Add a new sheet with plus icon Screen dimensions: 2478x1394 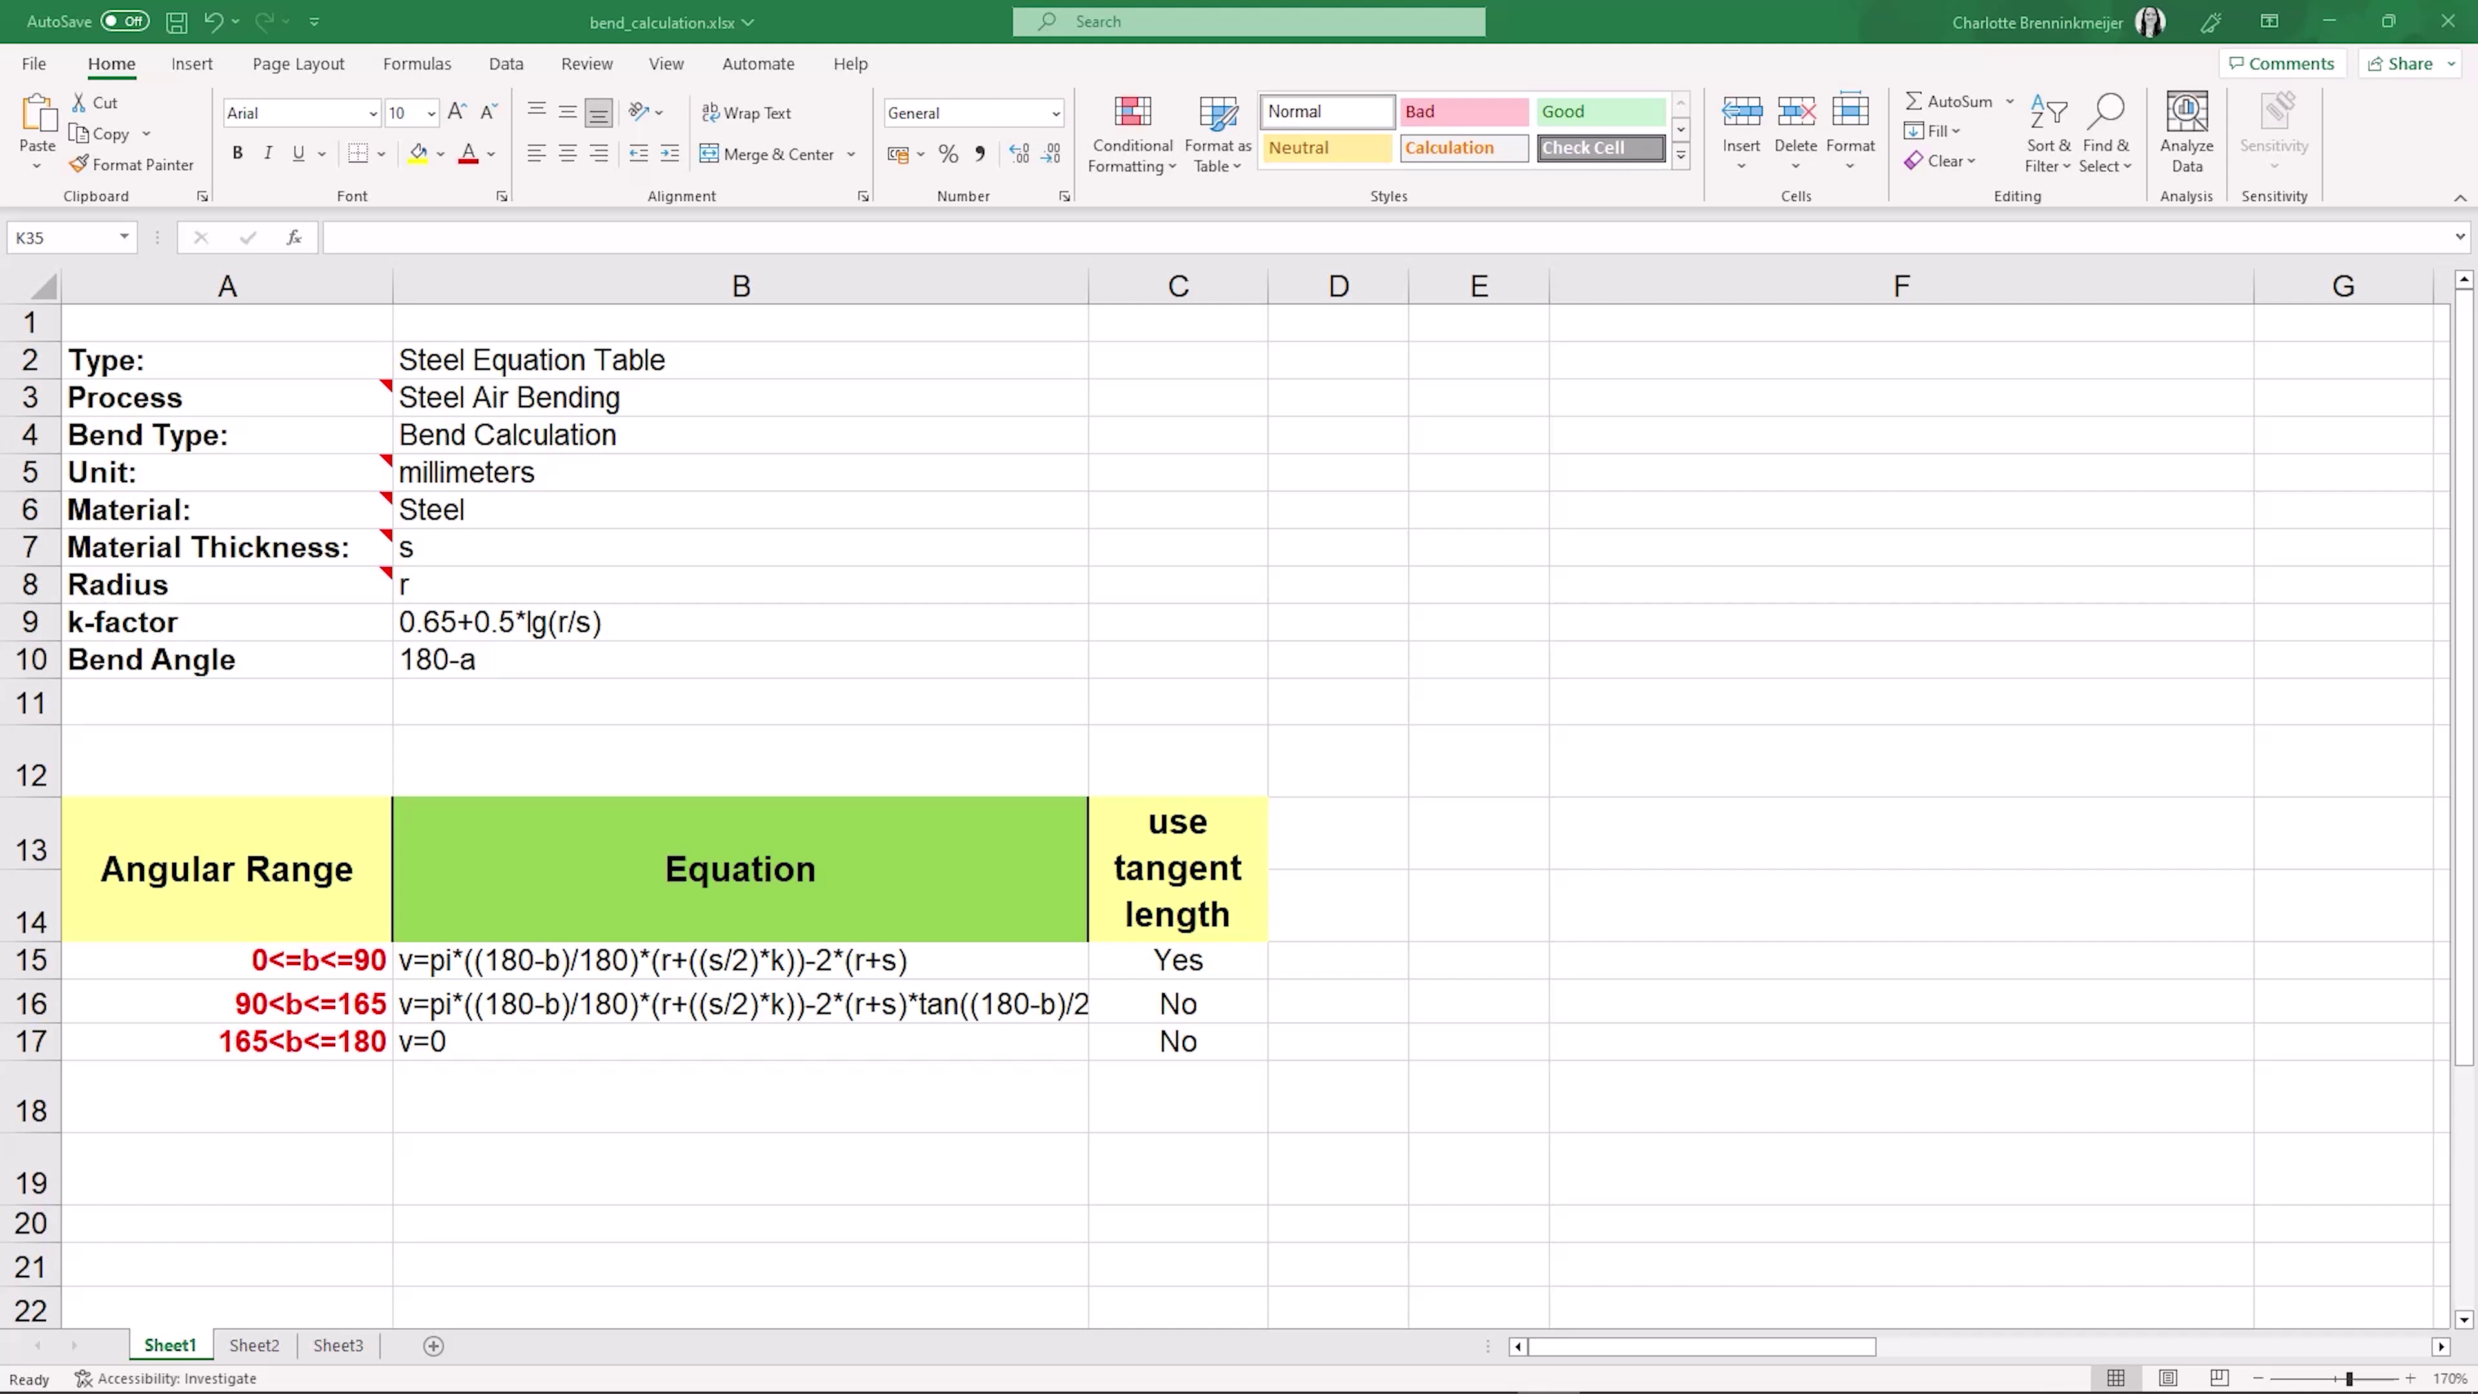pos(434,1346)
